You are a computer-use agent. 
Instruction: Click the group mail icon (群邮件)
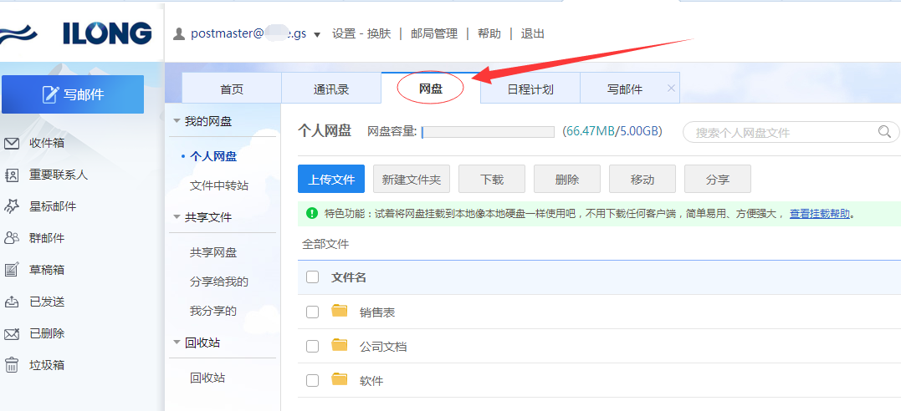pos(12,238)
